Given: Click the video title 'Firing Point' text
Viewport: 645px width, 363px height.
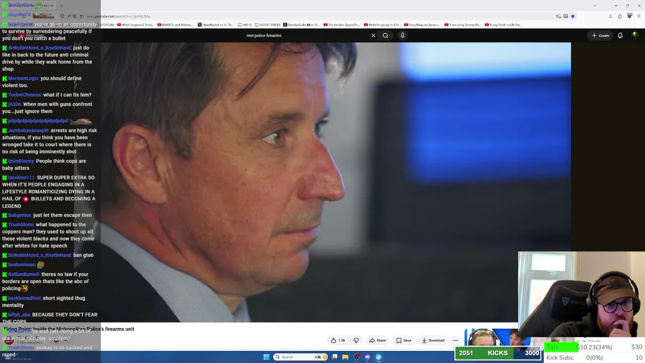Looking at the screenshot, I should [69, 329].
